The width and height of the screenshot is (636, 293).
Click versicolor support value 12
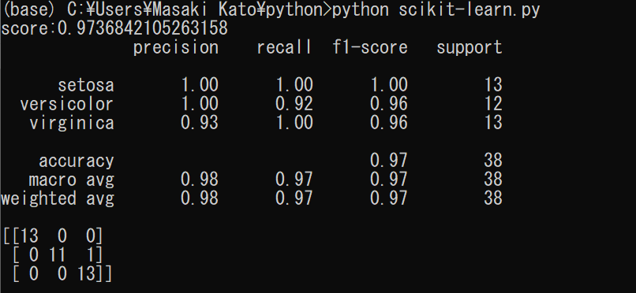[x=493, y=104]
